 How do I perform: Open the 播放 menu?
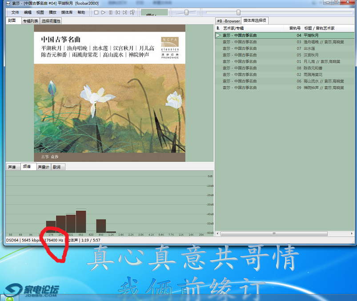point(52,12)
